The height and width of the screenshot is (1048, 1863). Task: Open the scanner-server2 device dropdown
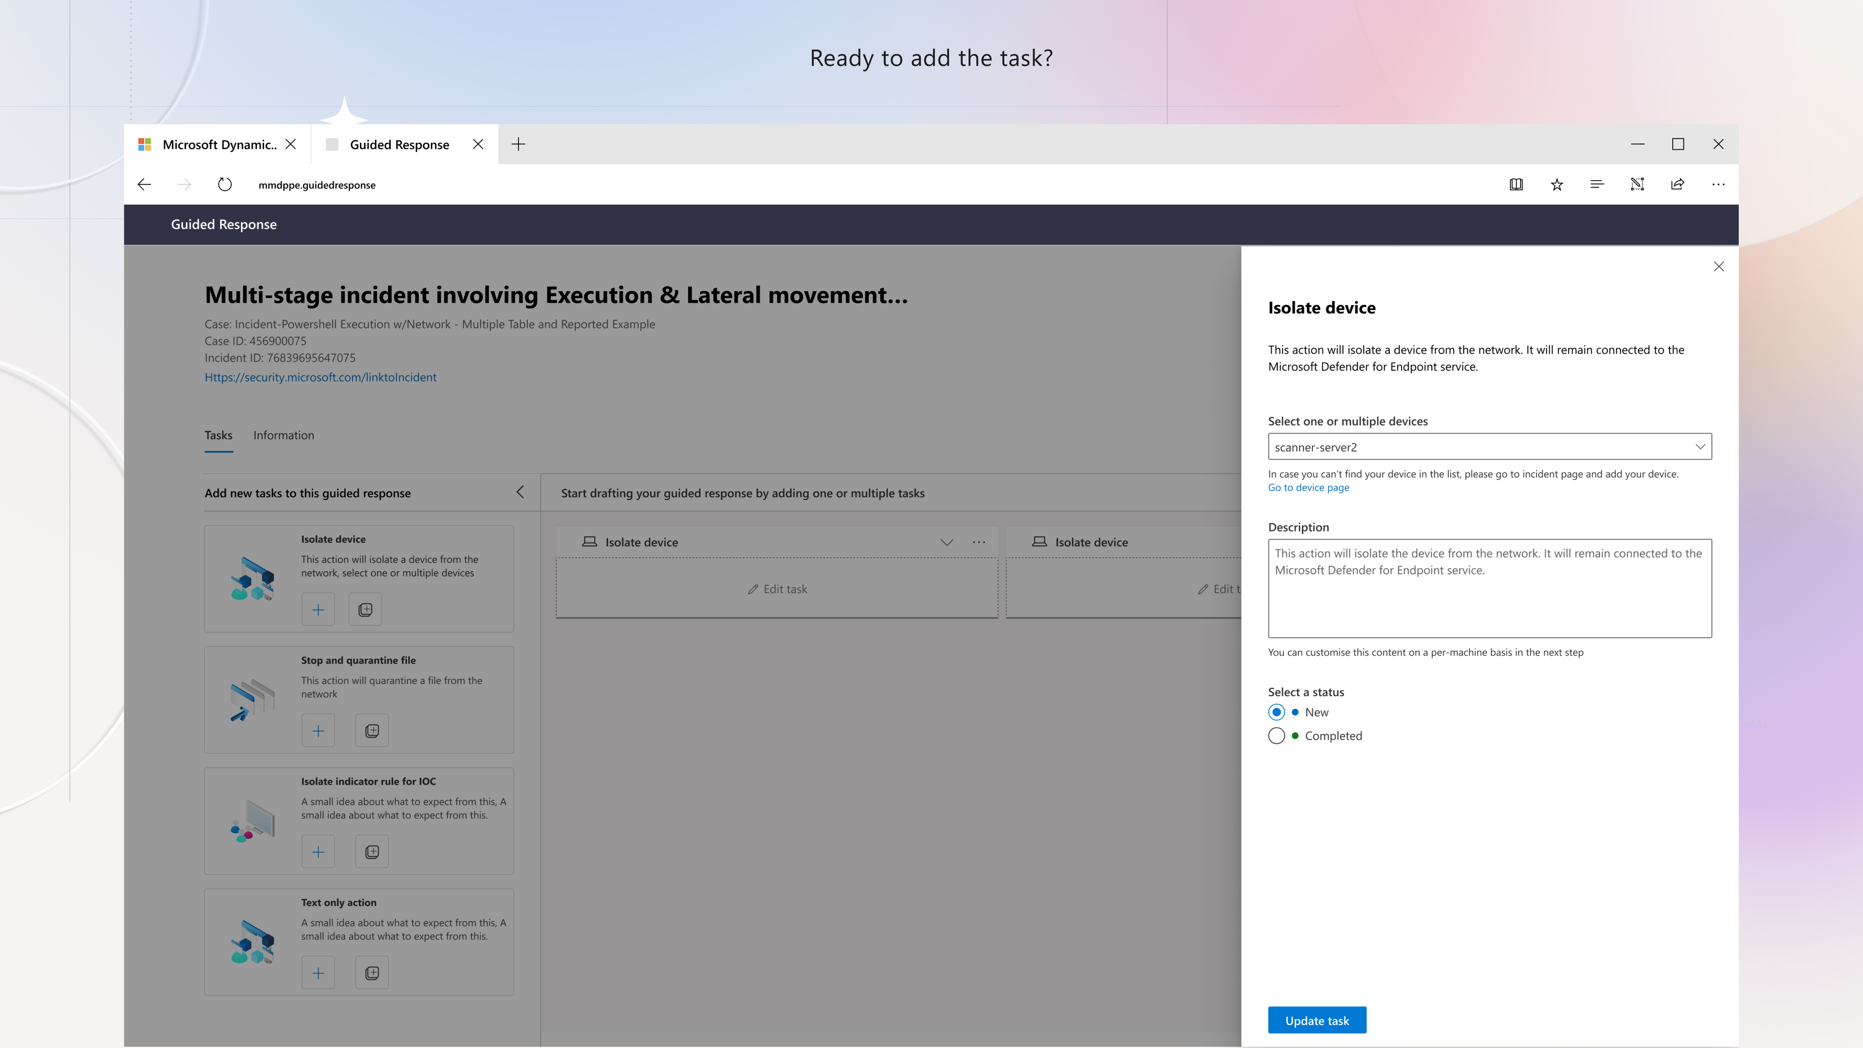1490,447
